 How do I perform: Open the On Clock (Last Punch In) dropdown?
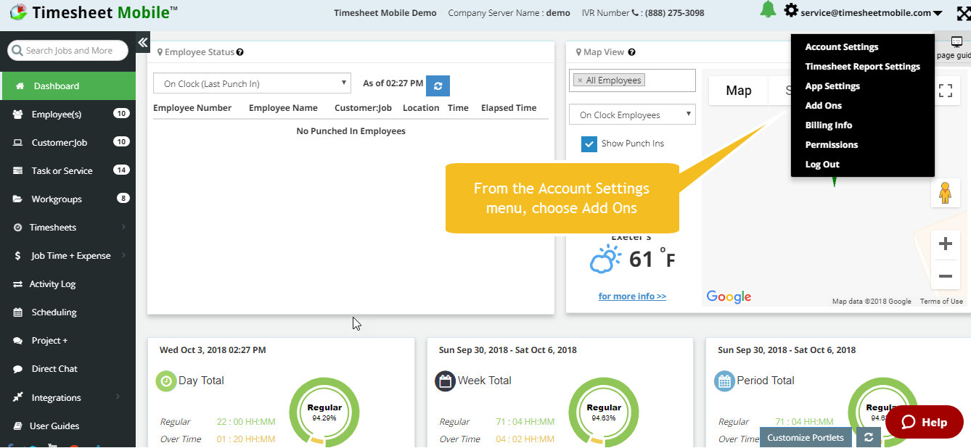(x=252, y=83)
